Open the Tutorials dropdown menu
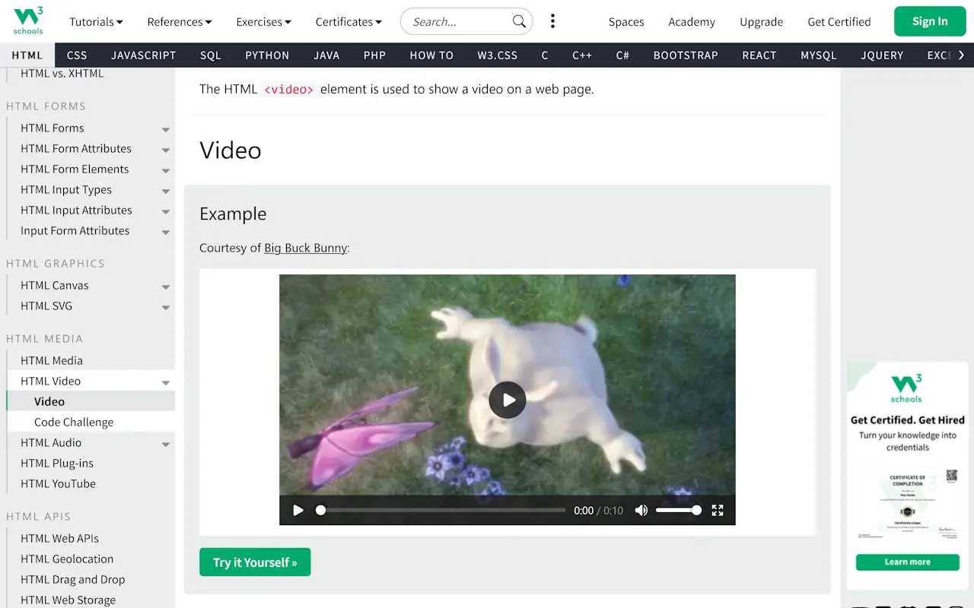The width and height of the screenshot is (974, 608). pyautogui.click(x=96, y=21)
